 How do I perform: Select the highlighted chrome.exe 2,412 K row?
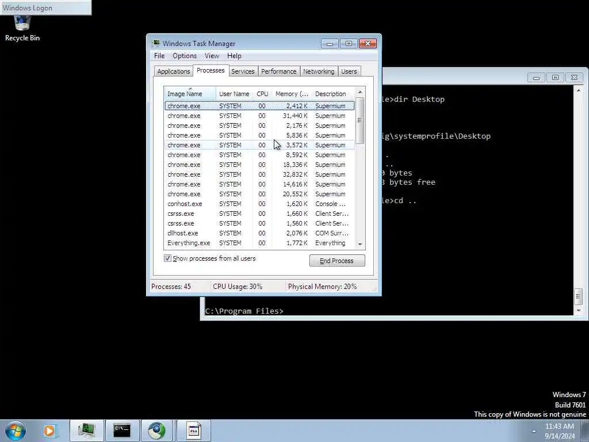pos(259,106)
